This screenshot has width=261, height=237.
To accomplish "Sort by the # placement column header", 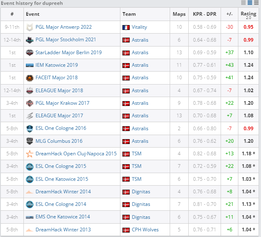I will click(12, 14).
